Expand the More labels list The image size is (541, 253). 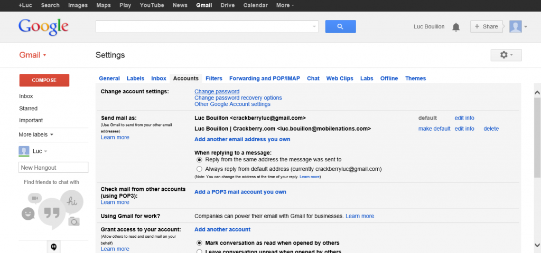tap(36, 134)
